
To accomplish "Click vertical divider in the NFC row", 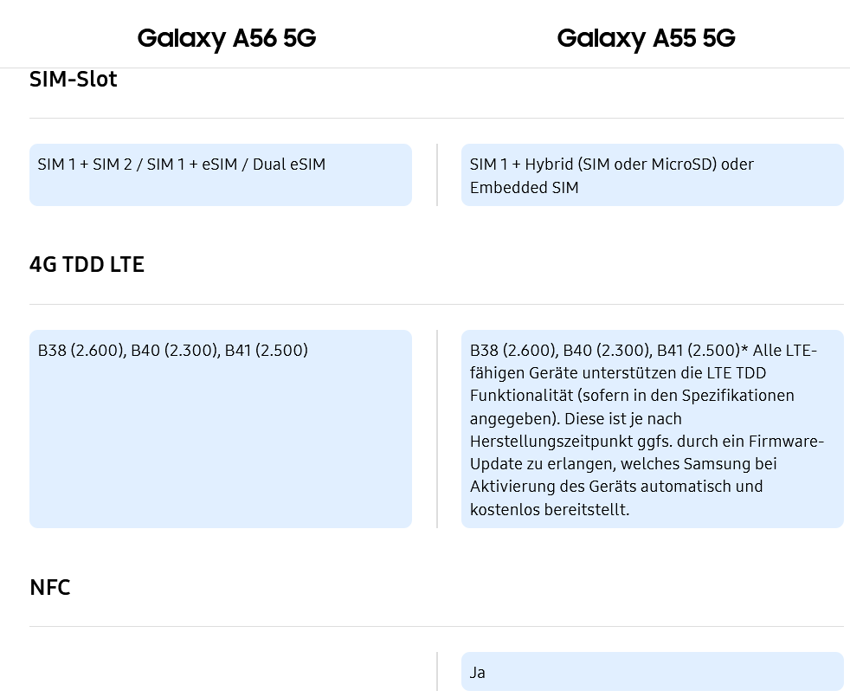I will click(x=437, y=672).
